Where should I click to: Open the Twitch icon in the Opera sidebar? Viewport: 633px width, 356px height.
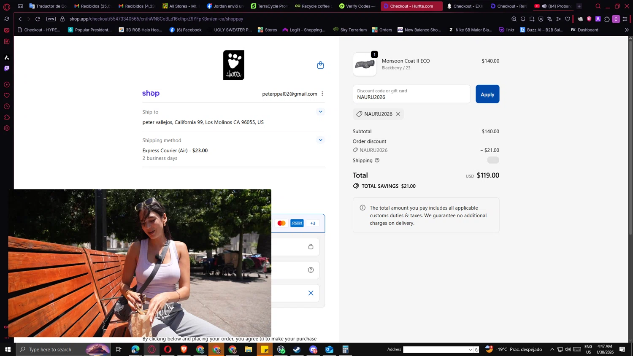pyautogui.click(x=7, y=68)
